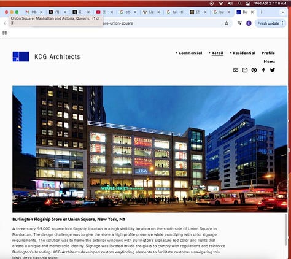The height and width of the screenshot is (259, 291).
Task: Open a new browser tab
Action: click(x=262, y=12)
